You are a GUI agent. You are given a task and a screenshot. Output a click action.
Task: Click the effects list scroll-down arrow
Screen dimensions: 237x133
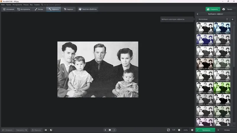pyautogui.click(x=234, y=124)
